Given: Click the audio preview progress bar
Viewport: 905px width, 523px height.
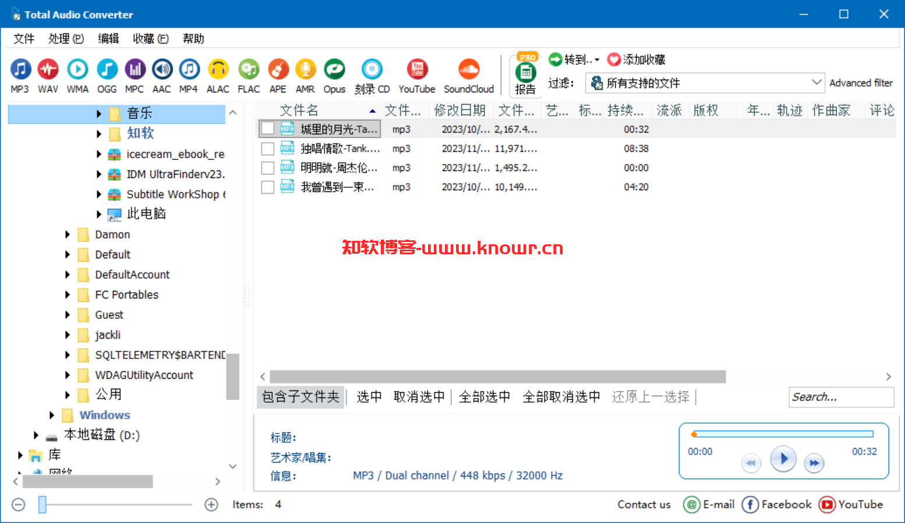Looking at the screenshot, I should point(782,434).
